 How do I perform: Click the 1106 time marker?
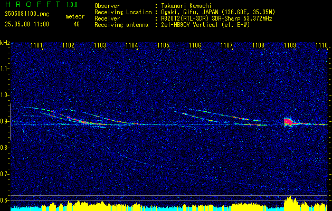pyautogui.click(x=195, y=45)
